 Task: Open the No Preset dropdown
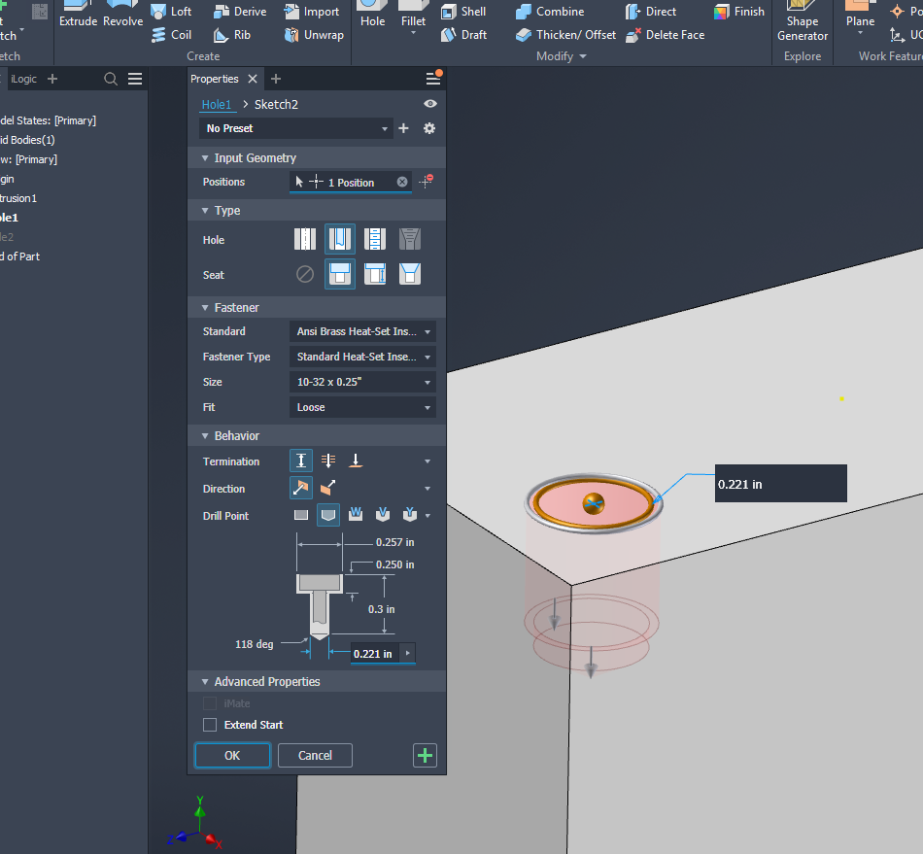coord(295,128)
